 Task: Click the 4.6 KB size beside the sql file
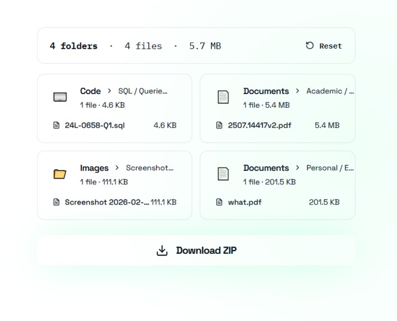(x=165, y=125)
